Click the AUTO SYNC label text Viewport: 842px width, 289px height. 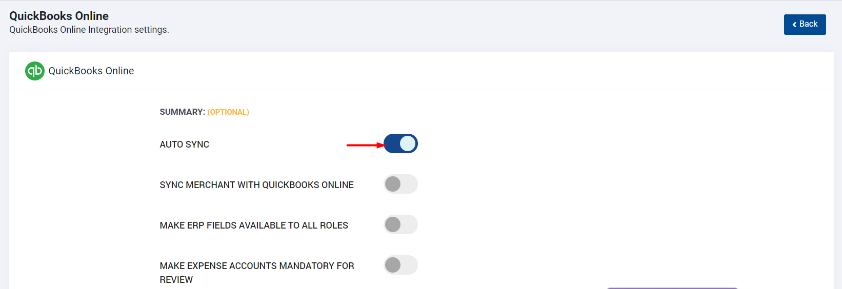coord(185,144)
